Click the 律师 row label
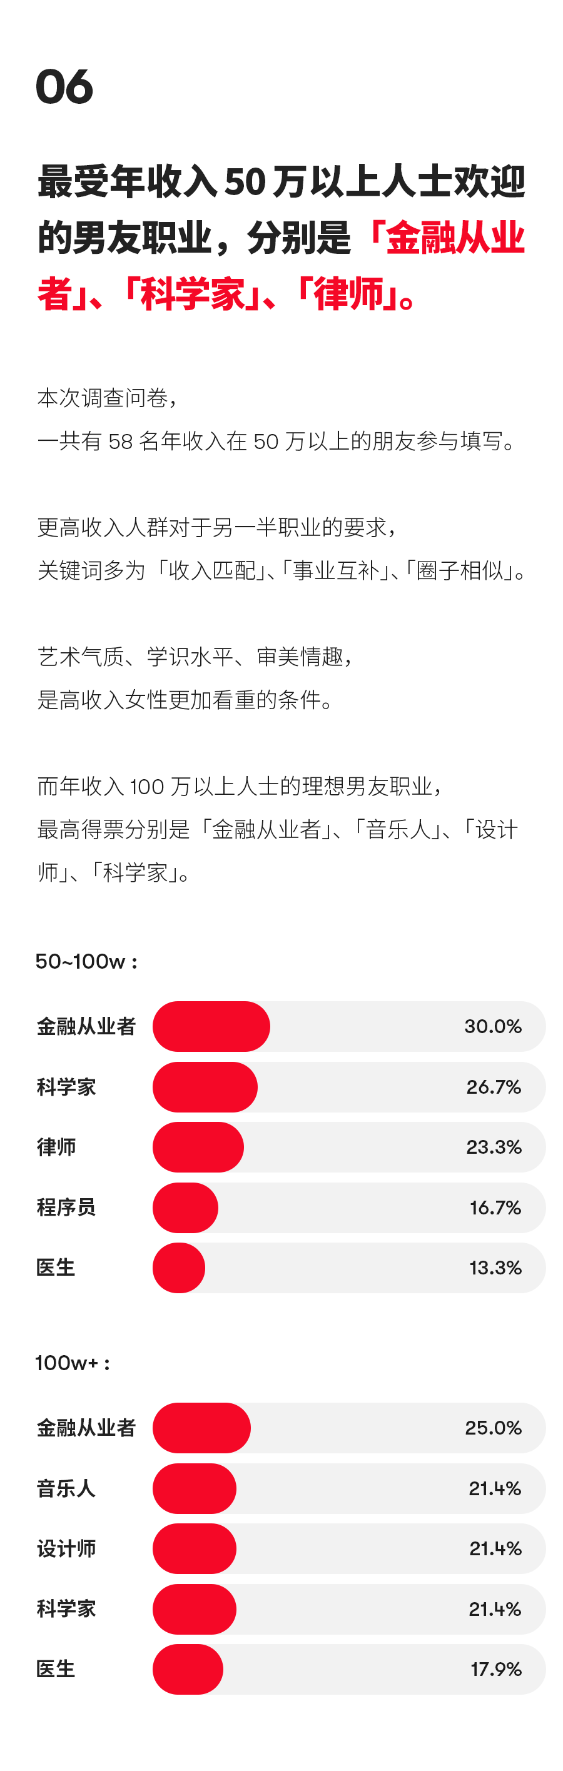 (x=56, y=1147)
